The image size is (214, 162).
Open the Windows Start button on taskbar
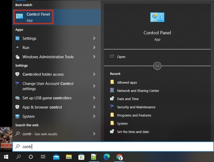pyautogui.click(x=6, y=157)
